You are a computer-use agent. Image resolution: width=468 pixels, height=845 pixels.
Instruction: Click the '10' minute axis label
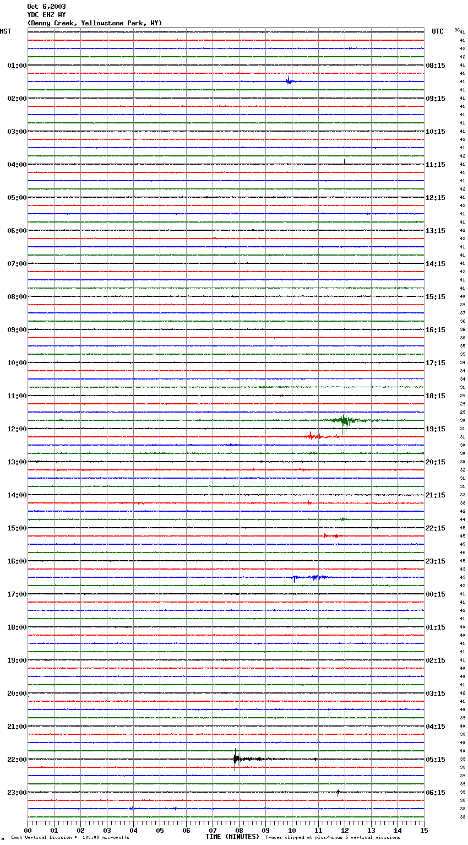[x=292, y=830]
